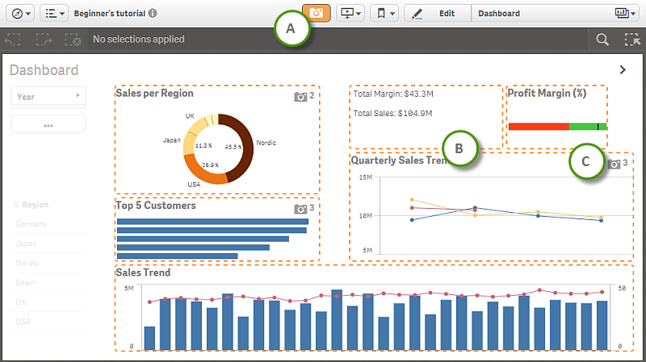Select Nordic in the Region list

(26, 261)
